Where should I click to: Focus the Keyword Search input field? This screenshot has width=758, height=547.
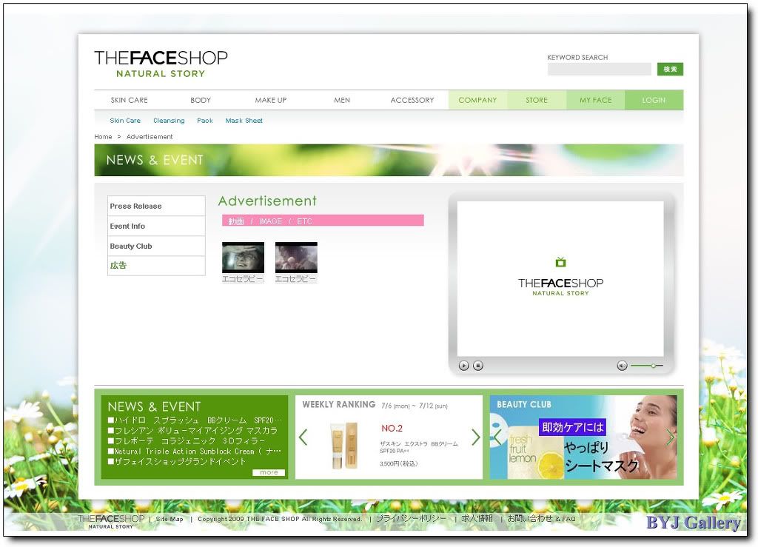click(599, 69)
